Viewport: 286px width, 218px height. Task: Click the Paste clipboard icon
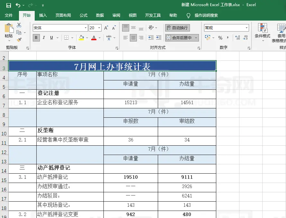(x=9, y=28)
